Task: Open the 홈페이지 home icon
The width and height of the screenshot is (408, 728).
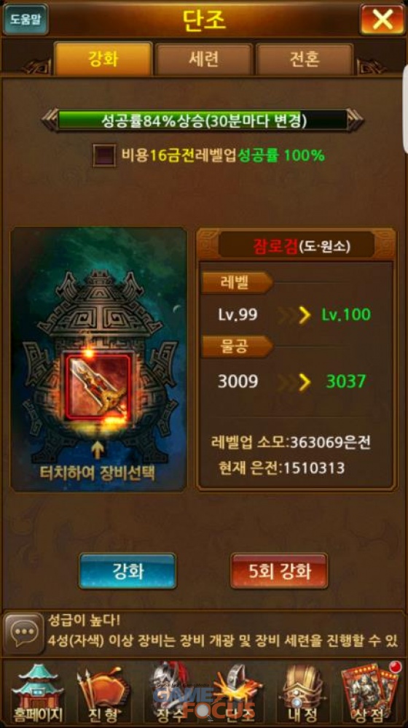Action: click(37, 693)
